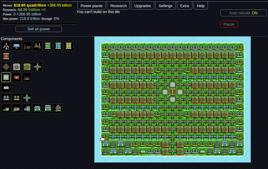
Task: Select the wind turbine component
Action: pyautogui.click(x=6, y=46)
